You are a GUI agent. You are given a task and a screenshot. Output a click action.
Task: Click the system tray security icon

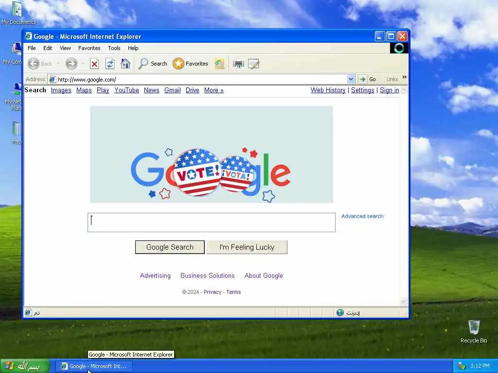462,366
